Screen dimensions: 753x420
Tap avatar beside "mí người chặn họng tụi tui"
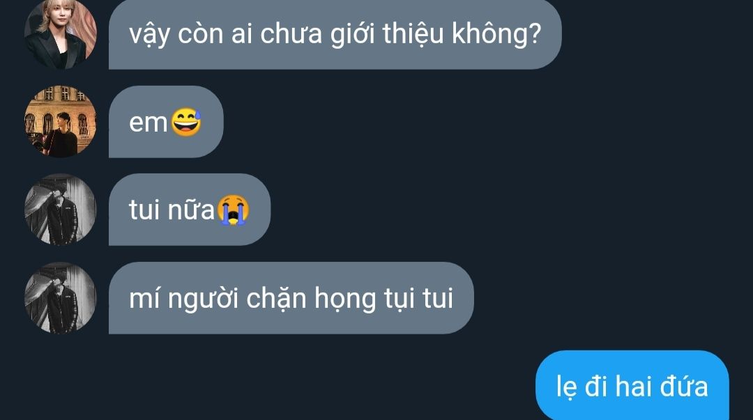[61, 298]
